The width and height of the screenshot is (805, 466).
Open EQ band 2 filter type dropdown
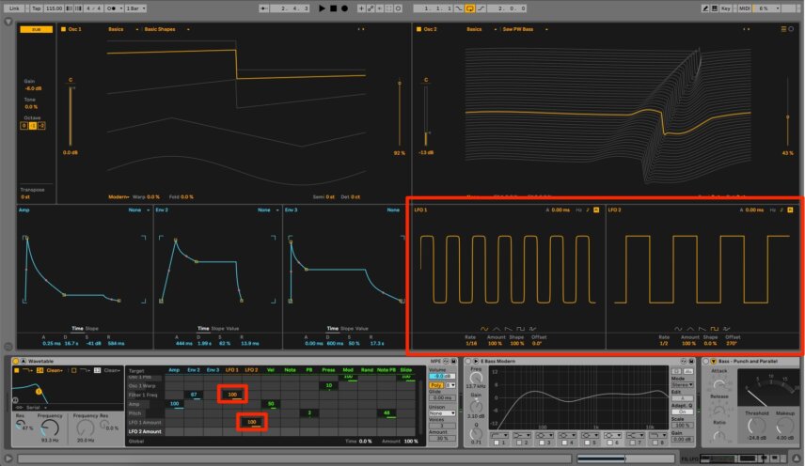522,435
